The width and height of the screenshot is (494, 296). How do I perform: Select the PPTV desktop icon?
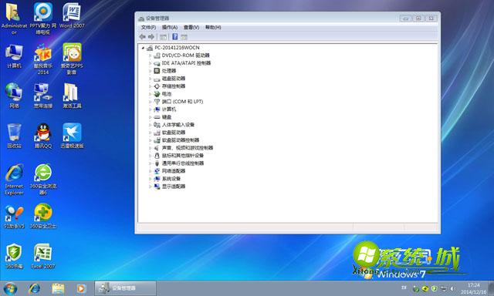[43, 18]
